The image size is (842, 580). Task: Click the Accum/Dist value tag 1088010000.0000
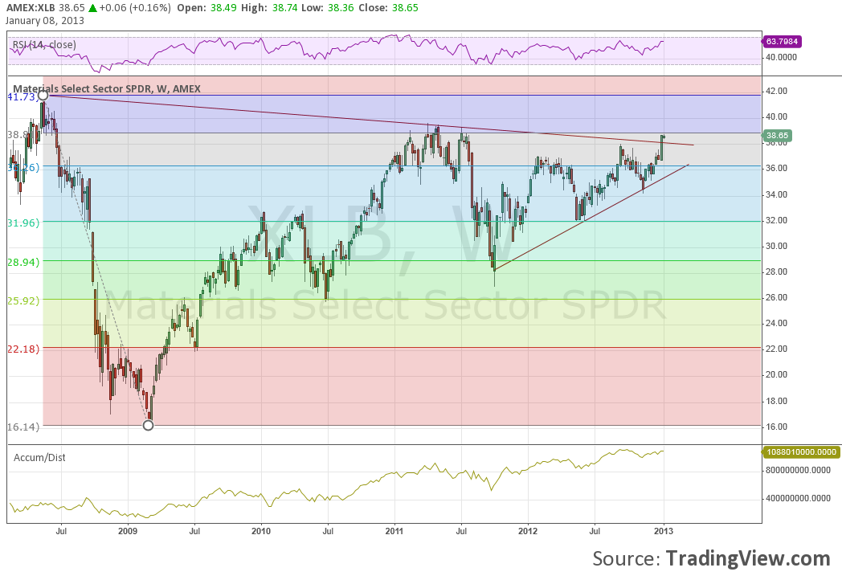801,452
